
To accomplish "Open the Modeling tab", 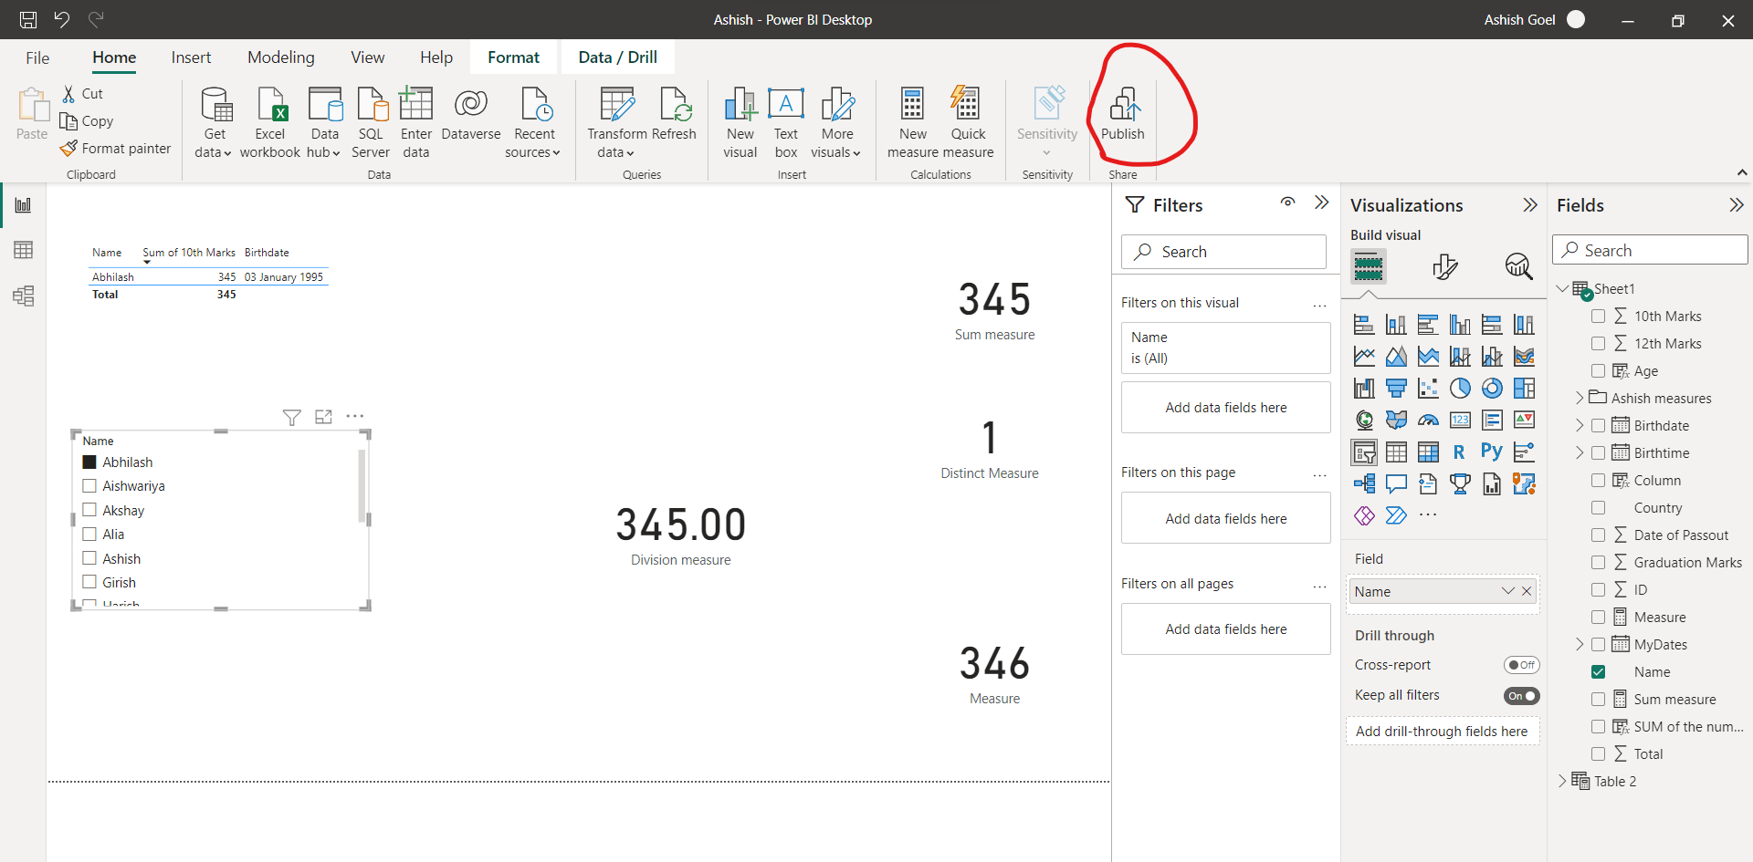I will [280, 57].
